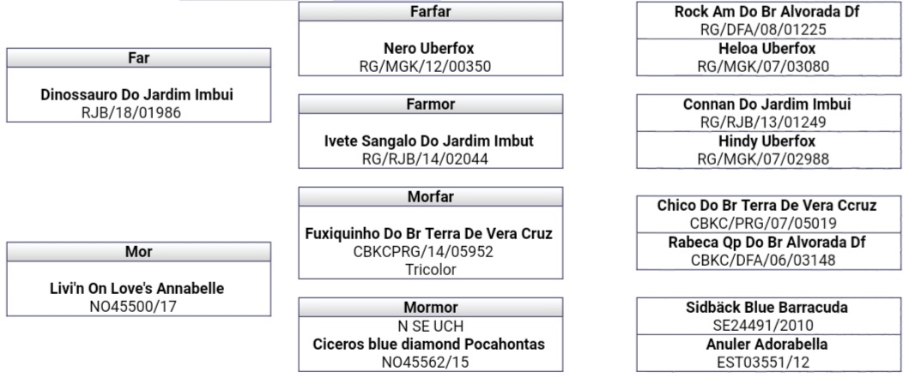Open Livi'n On Love's Annabelle entry
Viewport: 903px width, 378px height.
137,289
